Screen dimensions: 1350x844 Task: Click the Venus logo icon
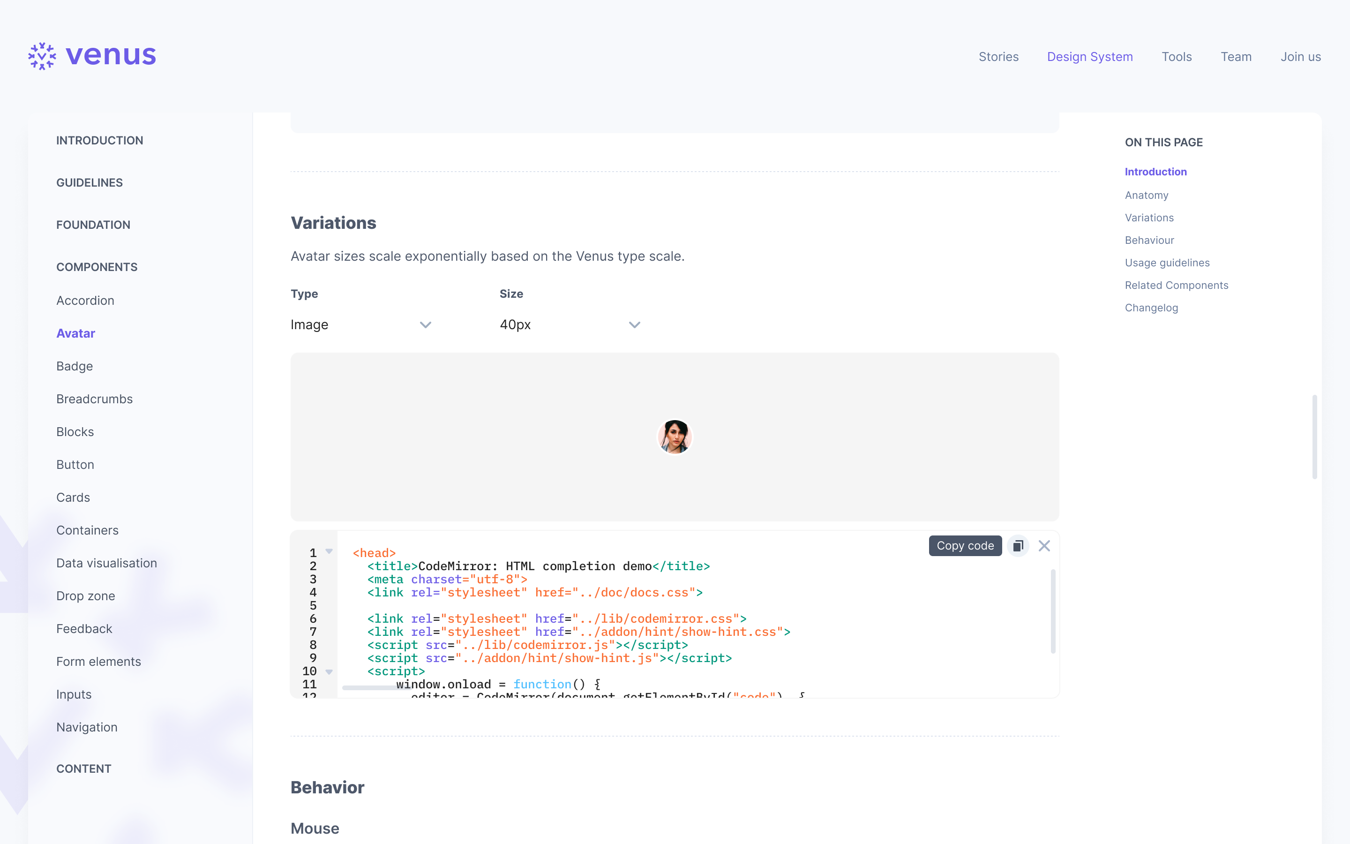(x=42, y=56)
